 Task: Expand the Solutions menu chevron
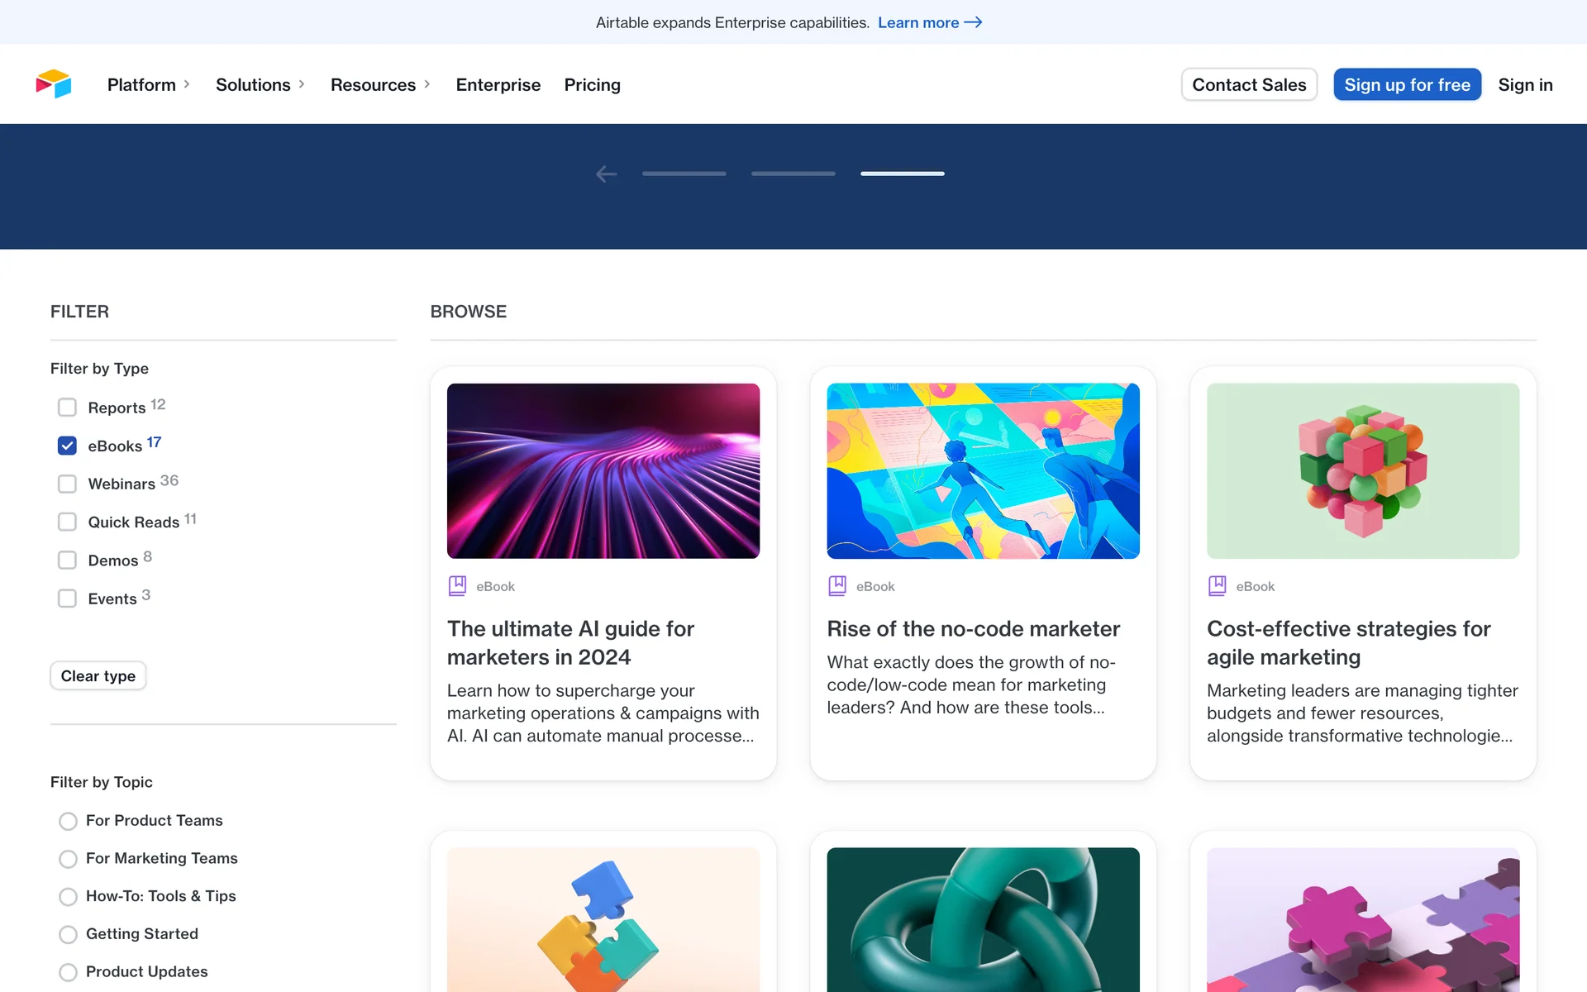(302, 84)
